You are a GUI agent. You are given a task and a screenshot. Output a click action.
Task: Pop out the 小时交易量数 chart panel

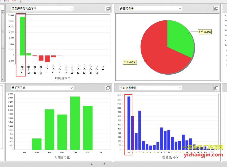216,88
